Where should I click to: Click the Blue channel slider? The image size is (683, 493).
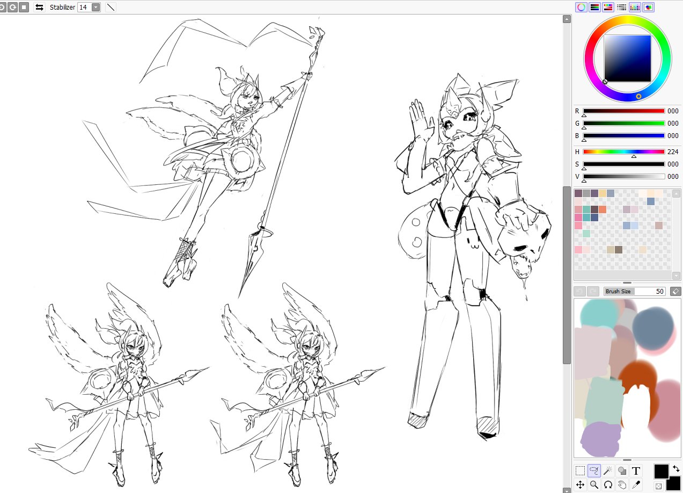coord(624,136)
